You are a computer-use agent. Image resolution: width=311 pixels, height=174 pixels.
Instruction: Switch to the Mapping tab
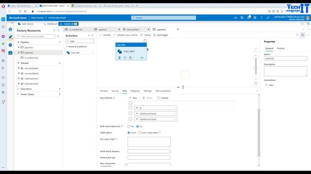pyautogui.click(x=135, y=91)
